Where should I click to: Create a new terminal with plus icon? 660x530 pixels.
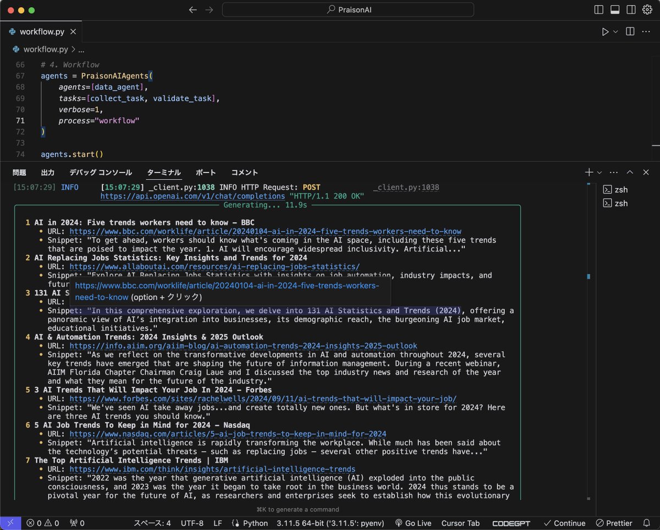[x=589, y=172]
